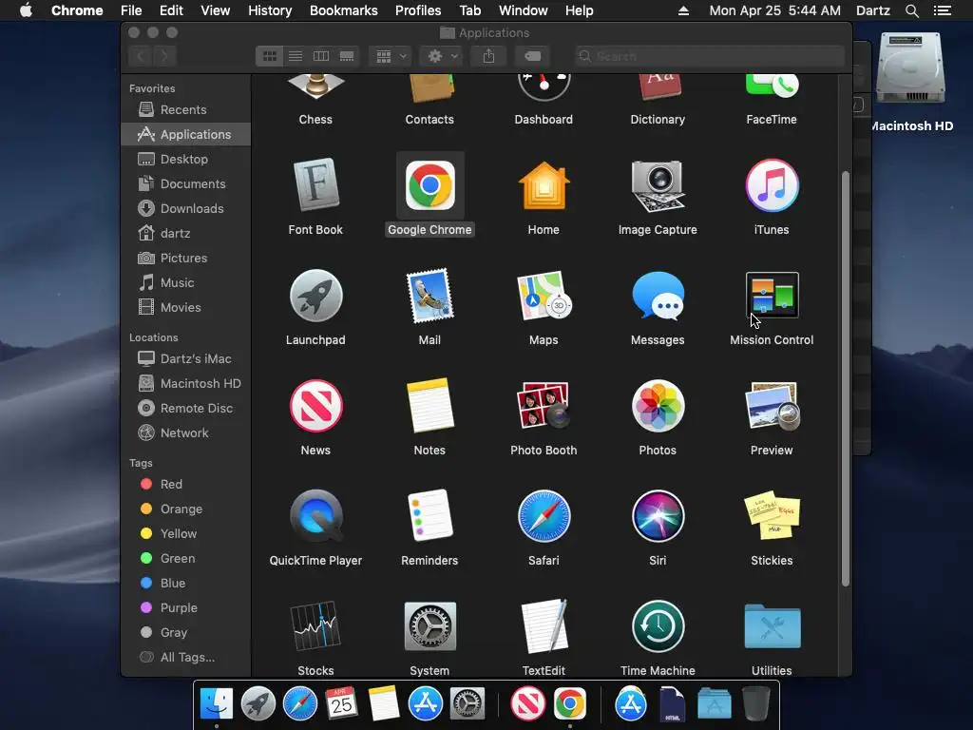973x730 pixels.
Task: Open the Messages app icon
Action: [x=658, y=297]
